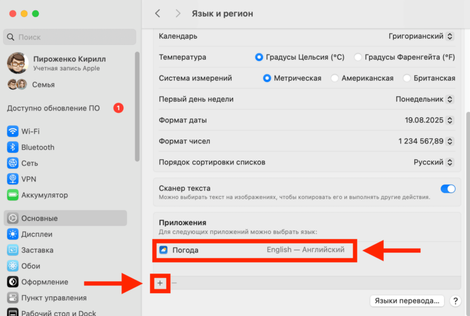The height and width of the screenshot is (316, 470).
Task: Click the Погода weather app icon
Action: [x=164, y=250]
